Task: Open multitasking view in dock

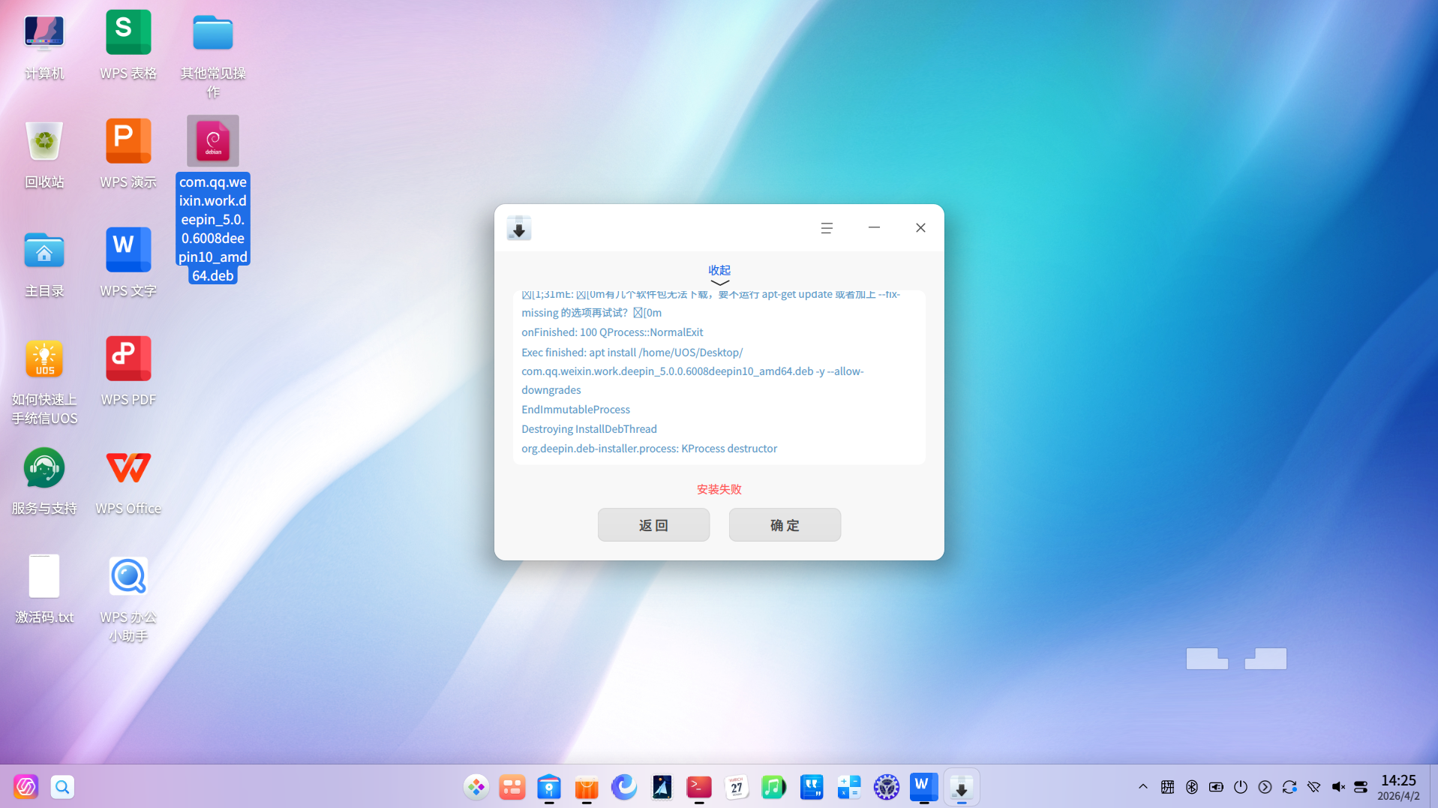Action: click(x=512, y=786)
